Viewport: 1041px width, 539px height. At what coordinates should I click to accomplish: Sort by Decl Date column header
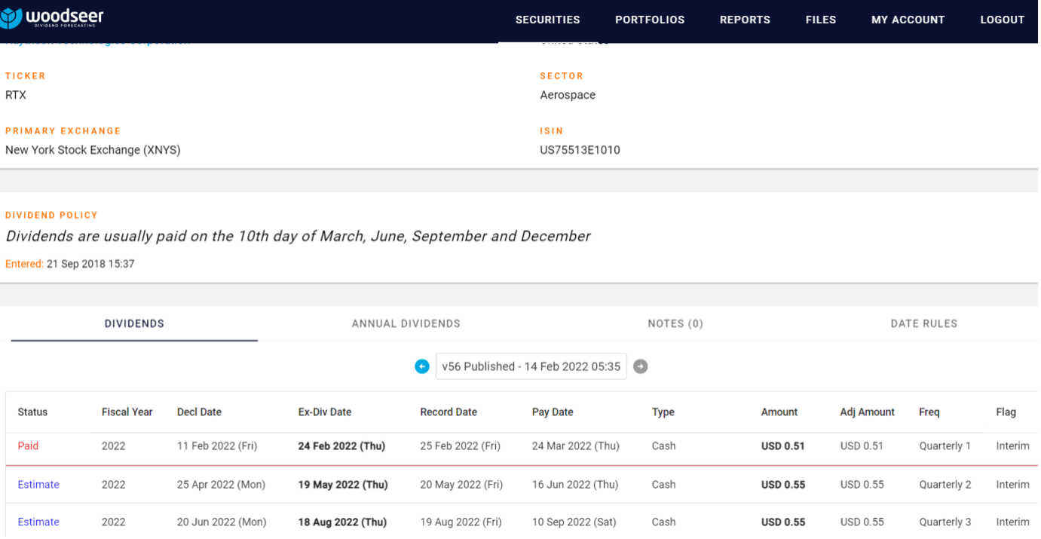tap(199, 412)
